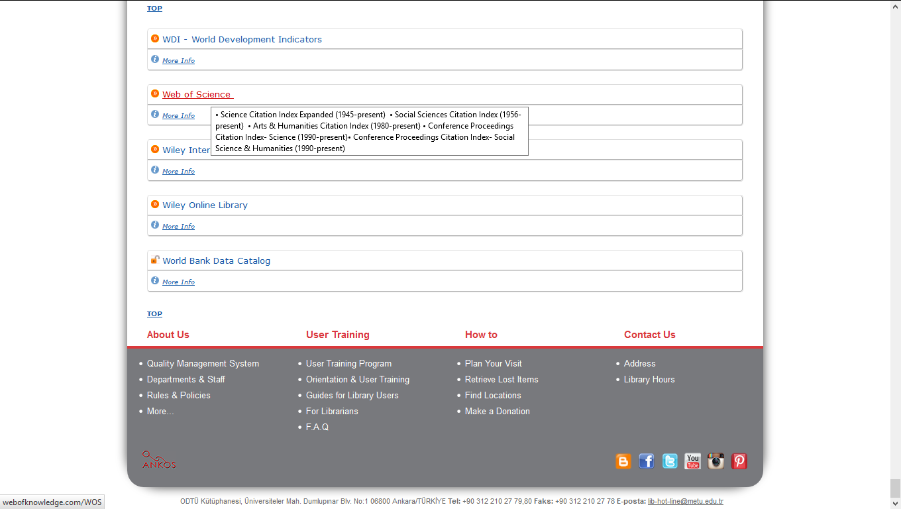901x509 pixels.
Task: Open Departments & Staff link
Action: point(186,380)
